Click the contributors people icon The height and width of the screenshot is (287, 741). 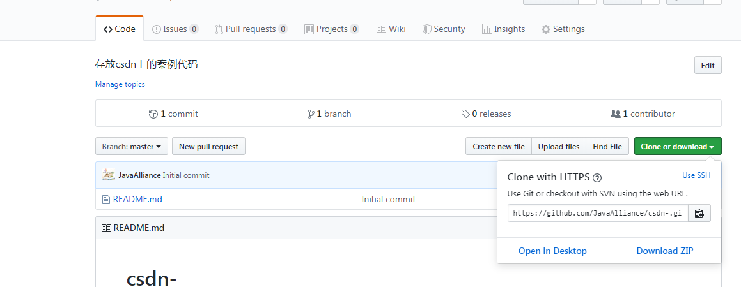tap(615, 114)
